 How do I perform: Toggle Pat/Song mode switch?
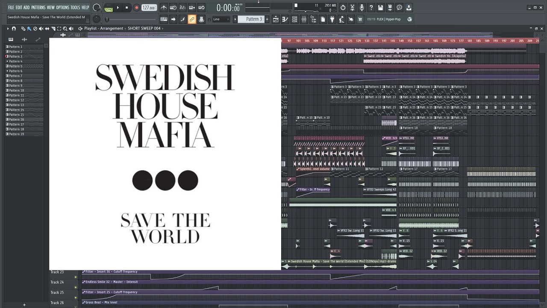tap(109, 8)
